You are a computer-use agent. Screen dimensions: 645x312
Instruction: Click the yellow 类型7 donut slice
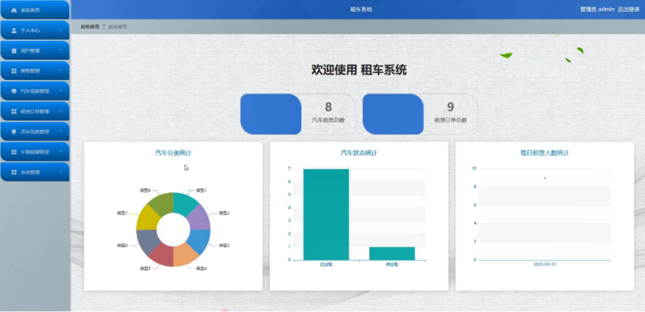pyautogui.click(x=147, y=218)
